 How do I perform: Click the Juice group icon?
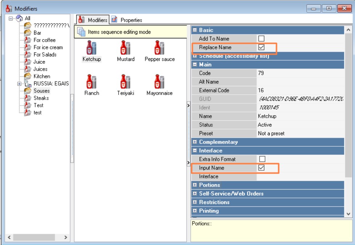pyautogui.click(x=28, y=62)
